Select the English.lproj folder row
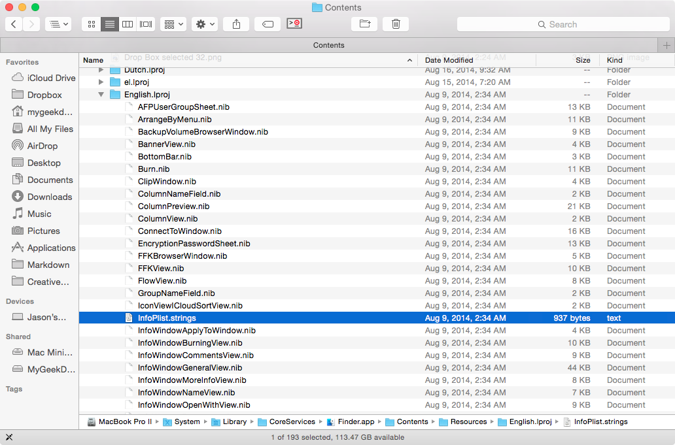This screenshot has width=675, height=445. 377,95
